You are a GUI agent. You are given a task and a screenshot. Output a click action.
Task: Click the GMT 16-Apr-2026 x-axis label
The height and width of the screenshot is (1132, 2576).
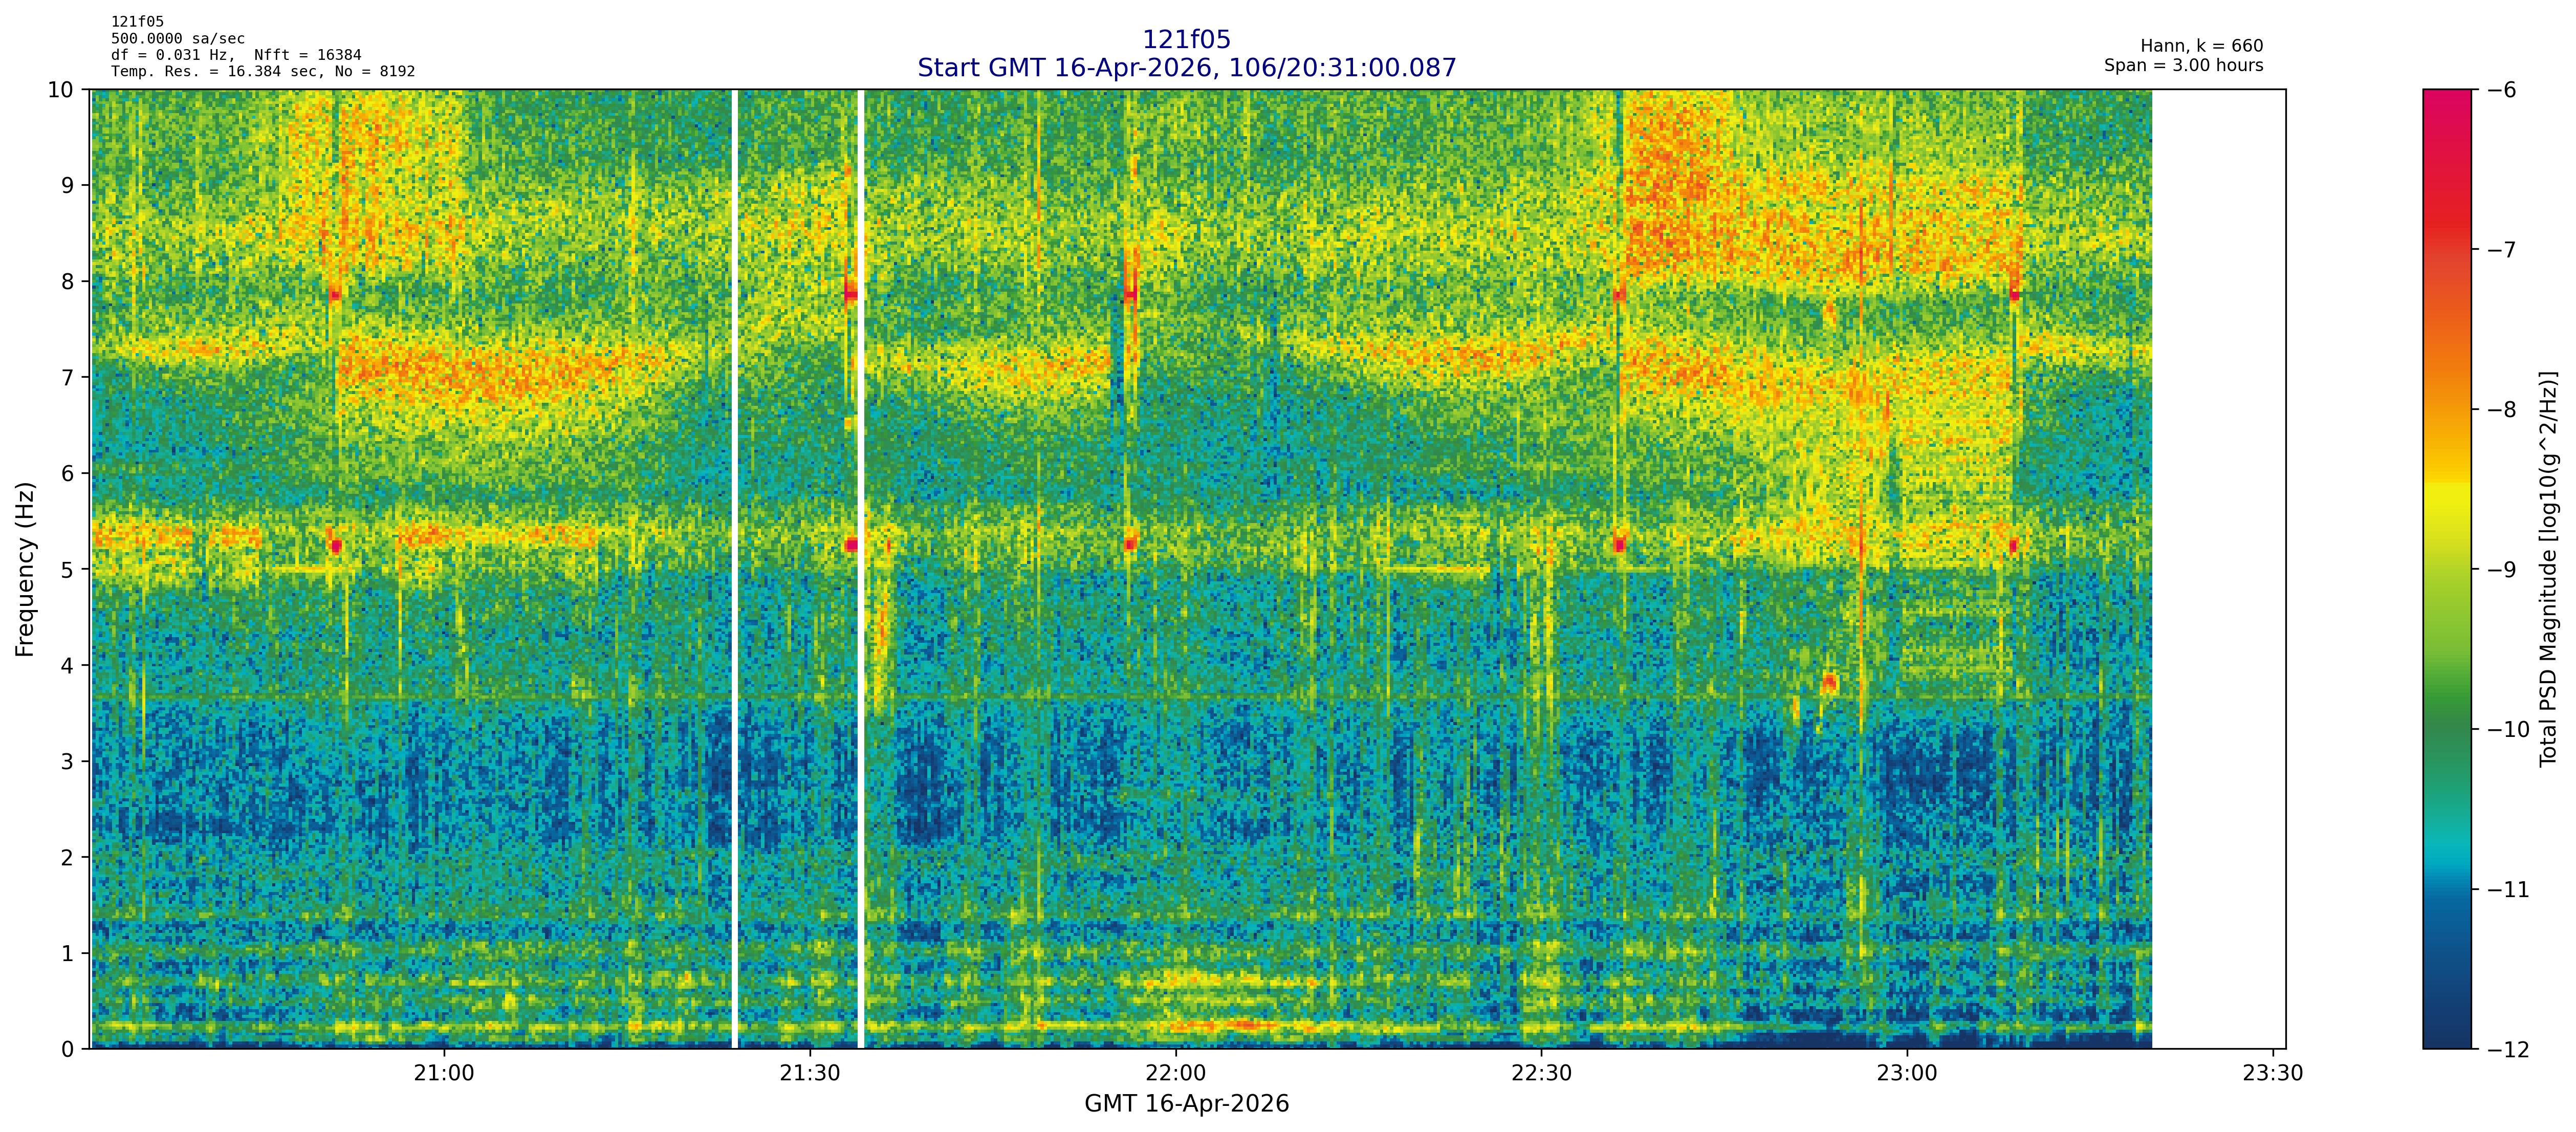point(1186,1104)
